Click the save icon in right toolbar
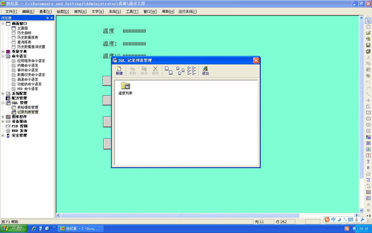Viewport: 372px width, 233px height. pos(368,45)
